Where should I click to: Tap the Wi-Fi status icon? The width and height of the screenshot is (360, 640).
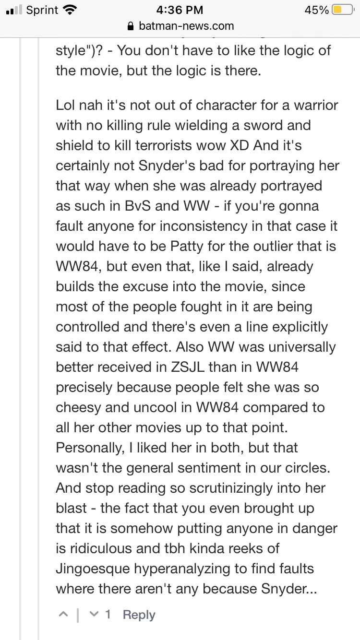(70, 10)
